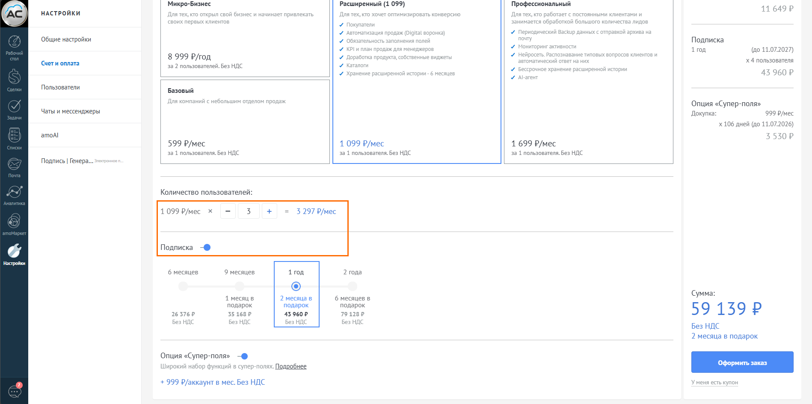Screen dimensions: 812x404
Task: Click the У меня есть купон link
Action: click(714, 383)
